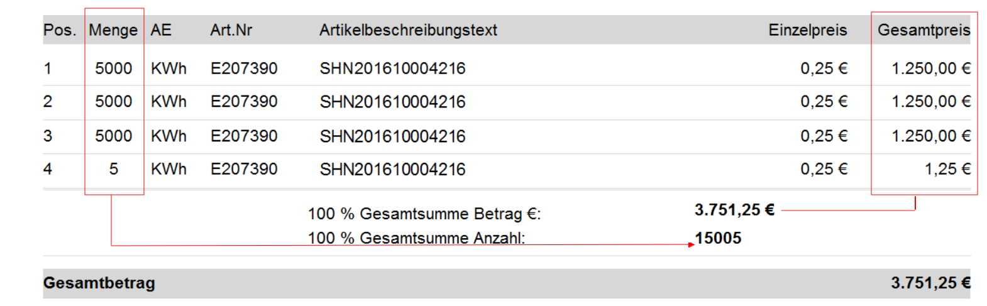Click total price 1.250,00 € in row 2
The width and height of the screenshot is (987, 306).
point(931,102)
